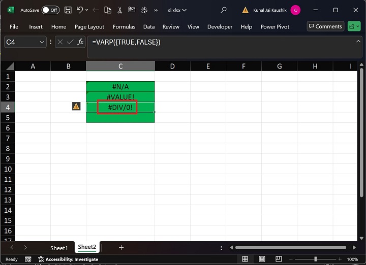
Task: Switch to the Insert tab
Action: coord(36,27)
